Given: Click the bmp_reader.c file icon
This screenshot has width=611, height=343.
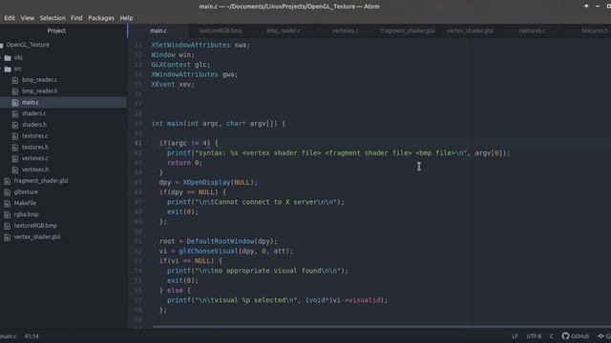Looking at the screenshot, I should coord(15,80).
